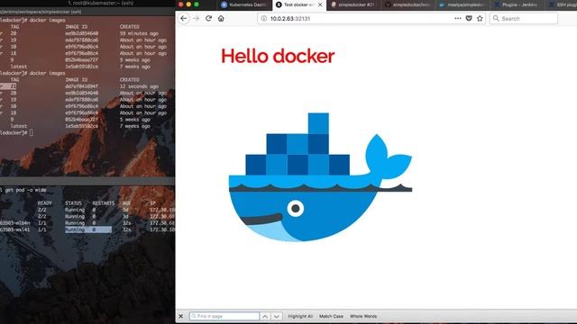The height and width of the screenshot is (324, 577).
Task: Open the simpledocker #21 tab
Action: coord(353,4)
